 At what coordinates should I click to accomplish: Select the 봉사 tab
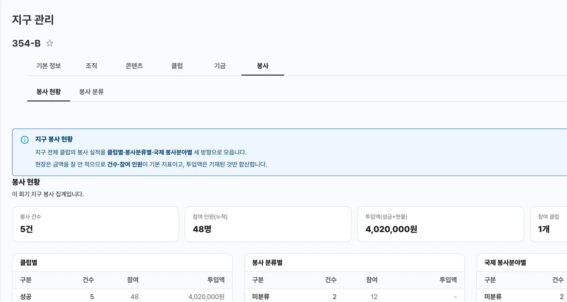point(263,66)
